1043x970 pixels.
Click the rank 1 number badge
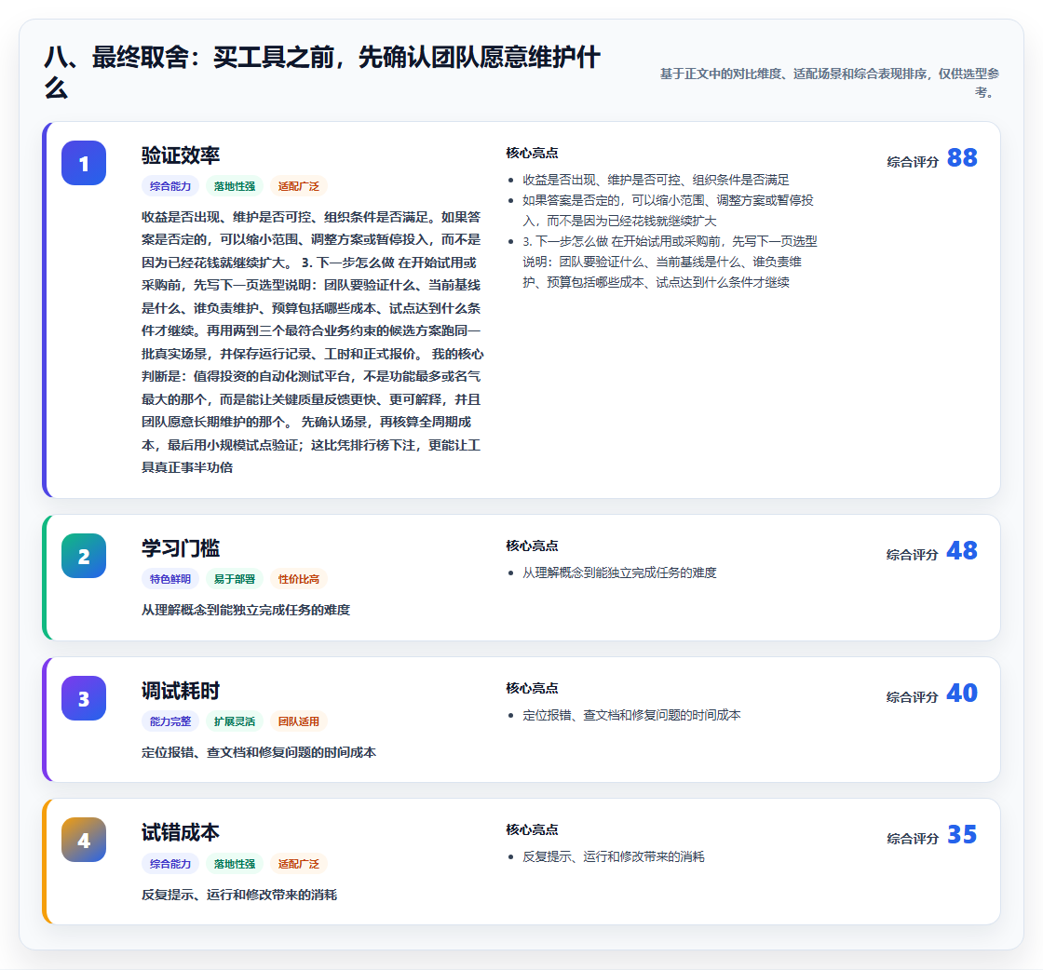coord(84,163)
